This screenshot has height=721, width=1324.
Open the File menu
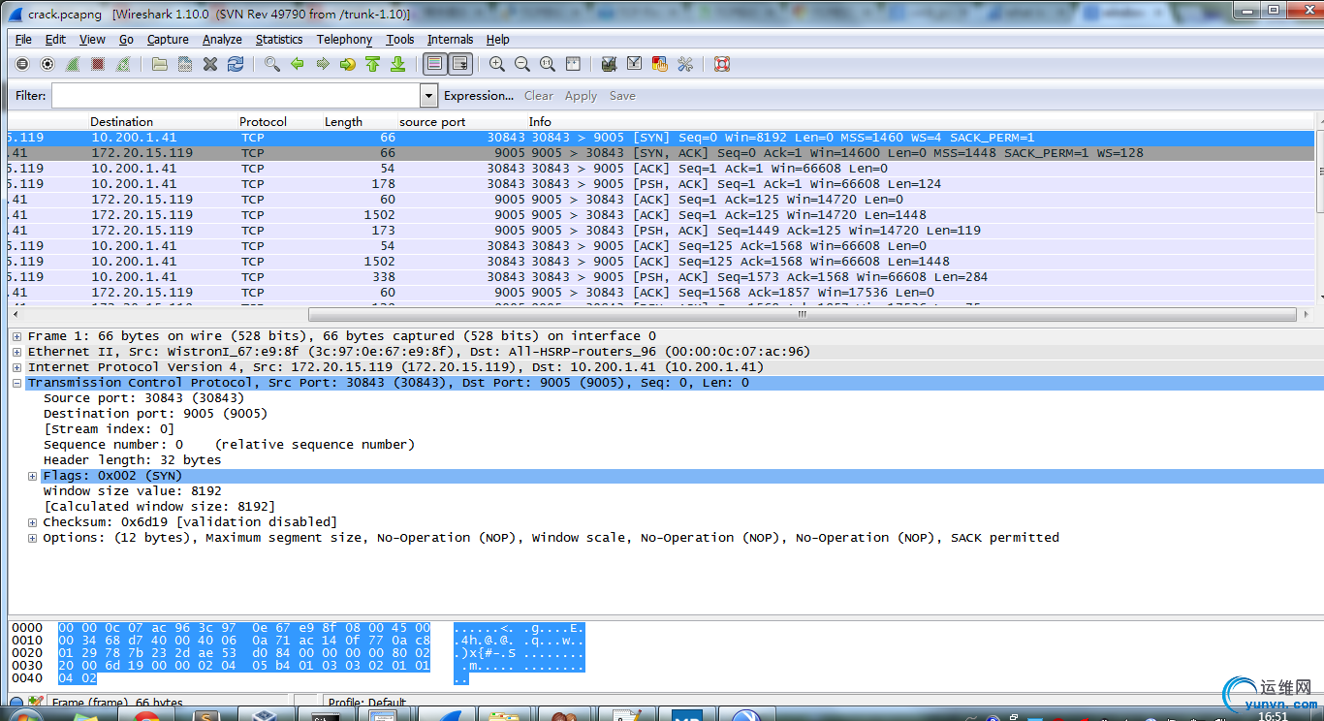point(23,40)
